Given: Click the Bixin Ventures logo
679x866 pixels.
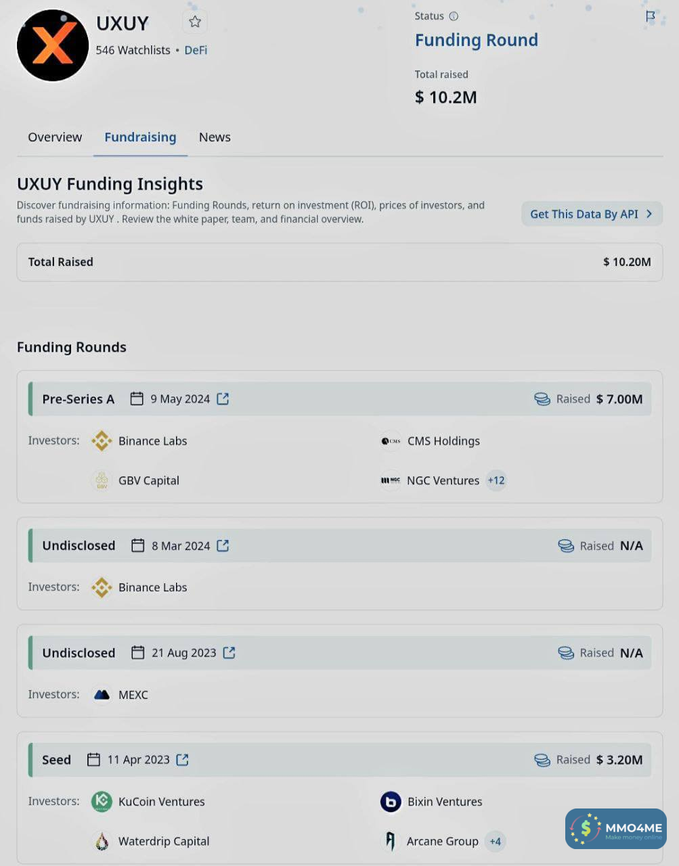Looking at the screenshot, I should pos(391,802).
